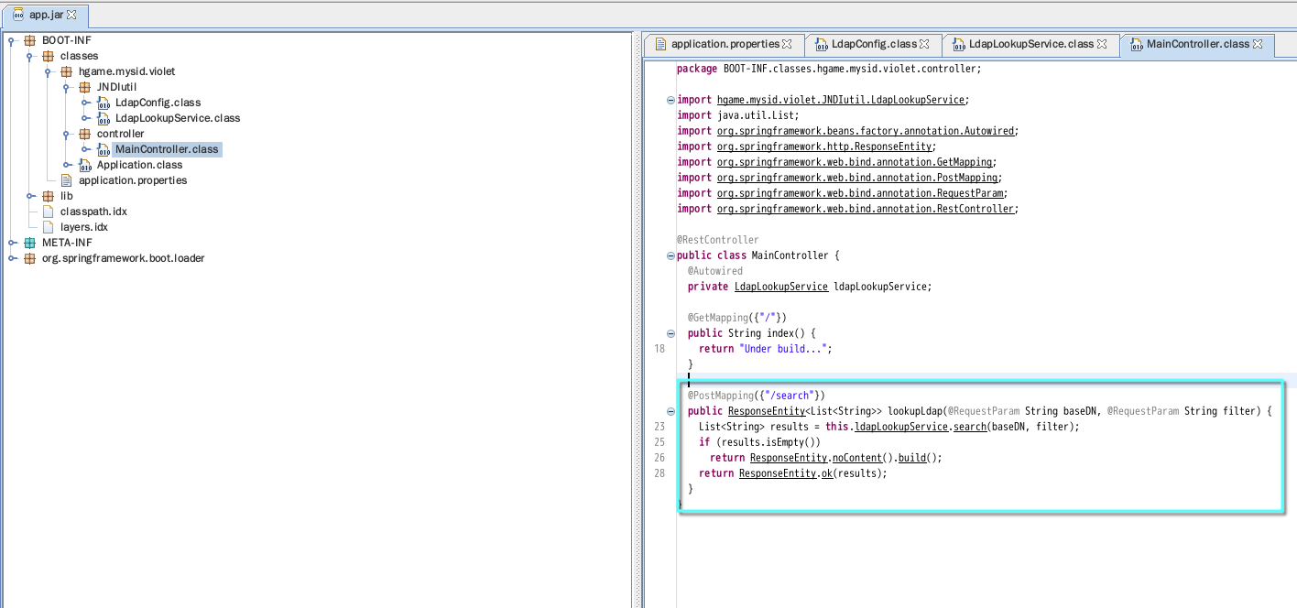1297x608 pixels.
Task: Fold the MainController class body
Action: [x=670, y=255]
